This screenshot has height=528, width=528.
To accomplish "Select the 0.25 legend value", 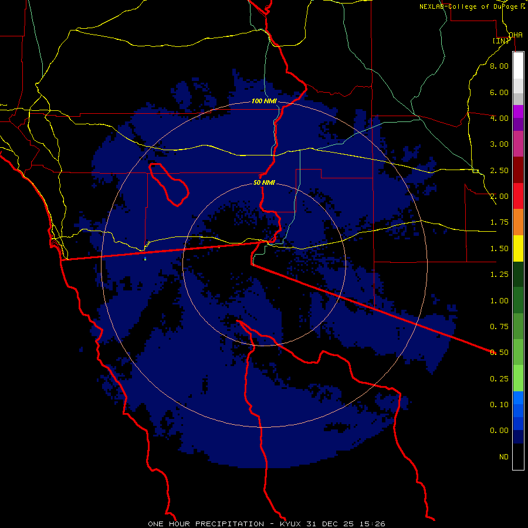I will point(499,379).
